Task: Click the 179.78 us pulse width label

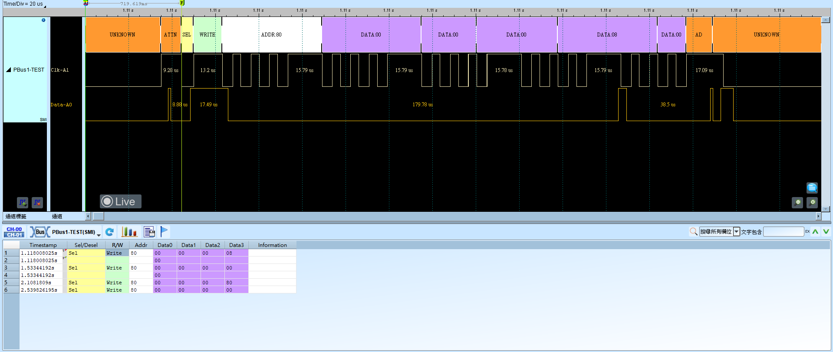Action: point(423,105)
